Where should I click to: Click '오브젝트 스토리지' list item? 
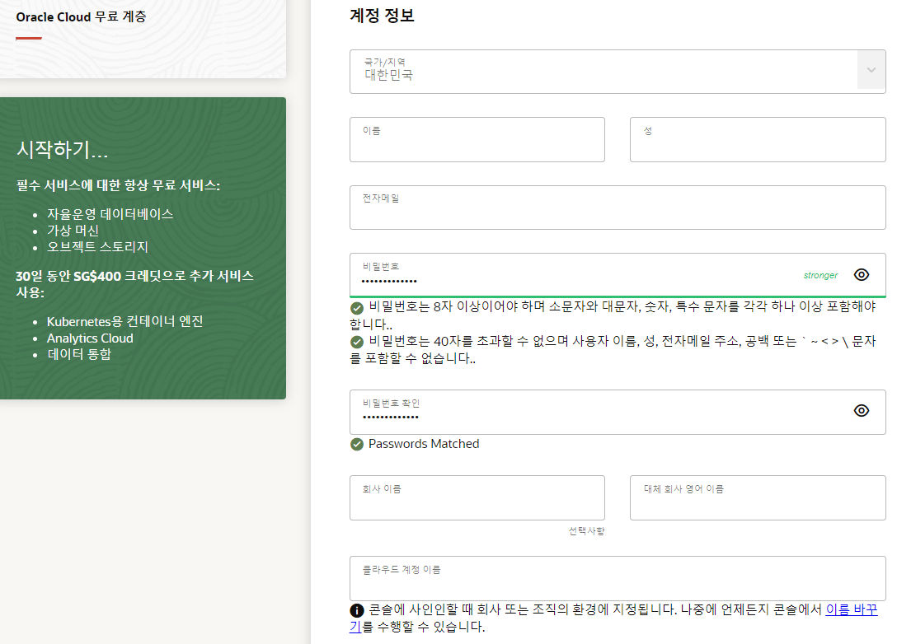click(x=97, y=247)
